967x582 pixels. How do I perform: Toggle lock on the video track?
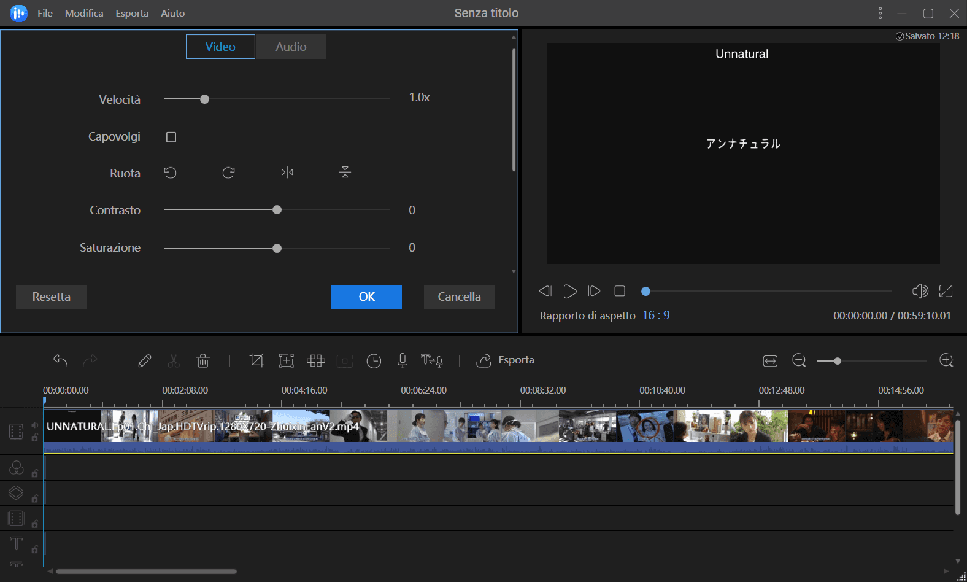(35, 438)
